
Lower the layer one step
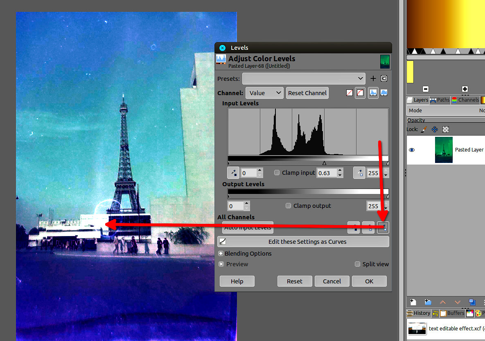458,302
